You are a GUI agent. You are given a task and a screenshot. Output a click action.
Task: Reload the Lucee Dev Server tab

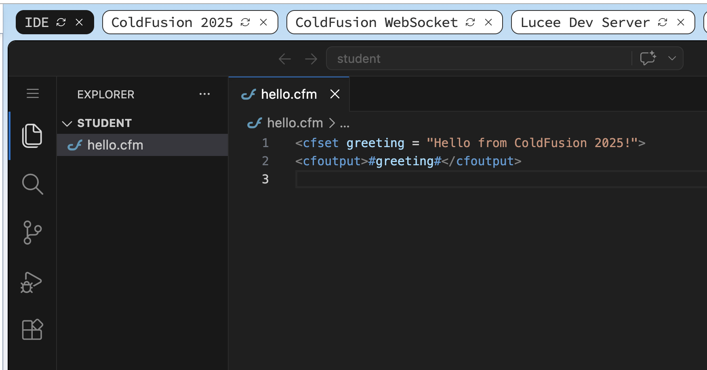pos(663,22)
